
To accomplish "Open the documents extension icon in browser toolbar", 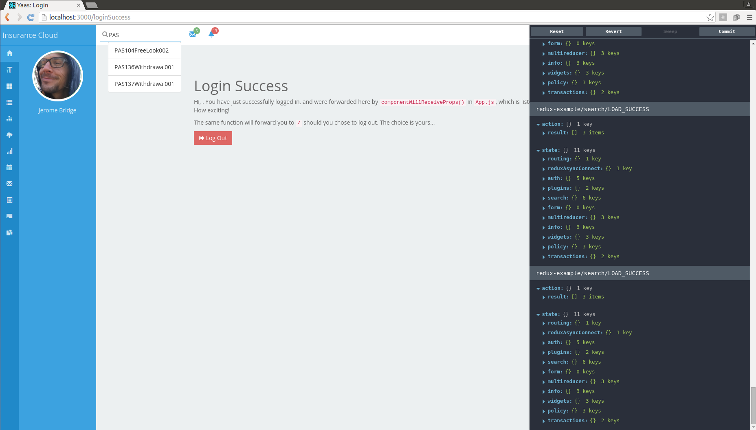I will point(736,17).
